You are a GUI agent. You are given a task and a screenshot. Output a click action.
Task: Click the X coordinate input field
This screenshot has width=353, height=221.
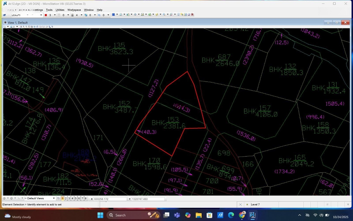click(110, 199)
